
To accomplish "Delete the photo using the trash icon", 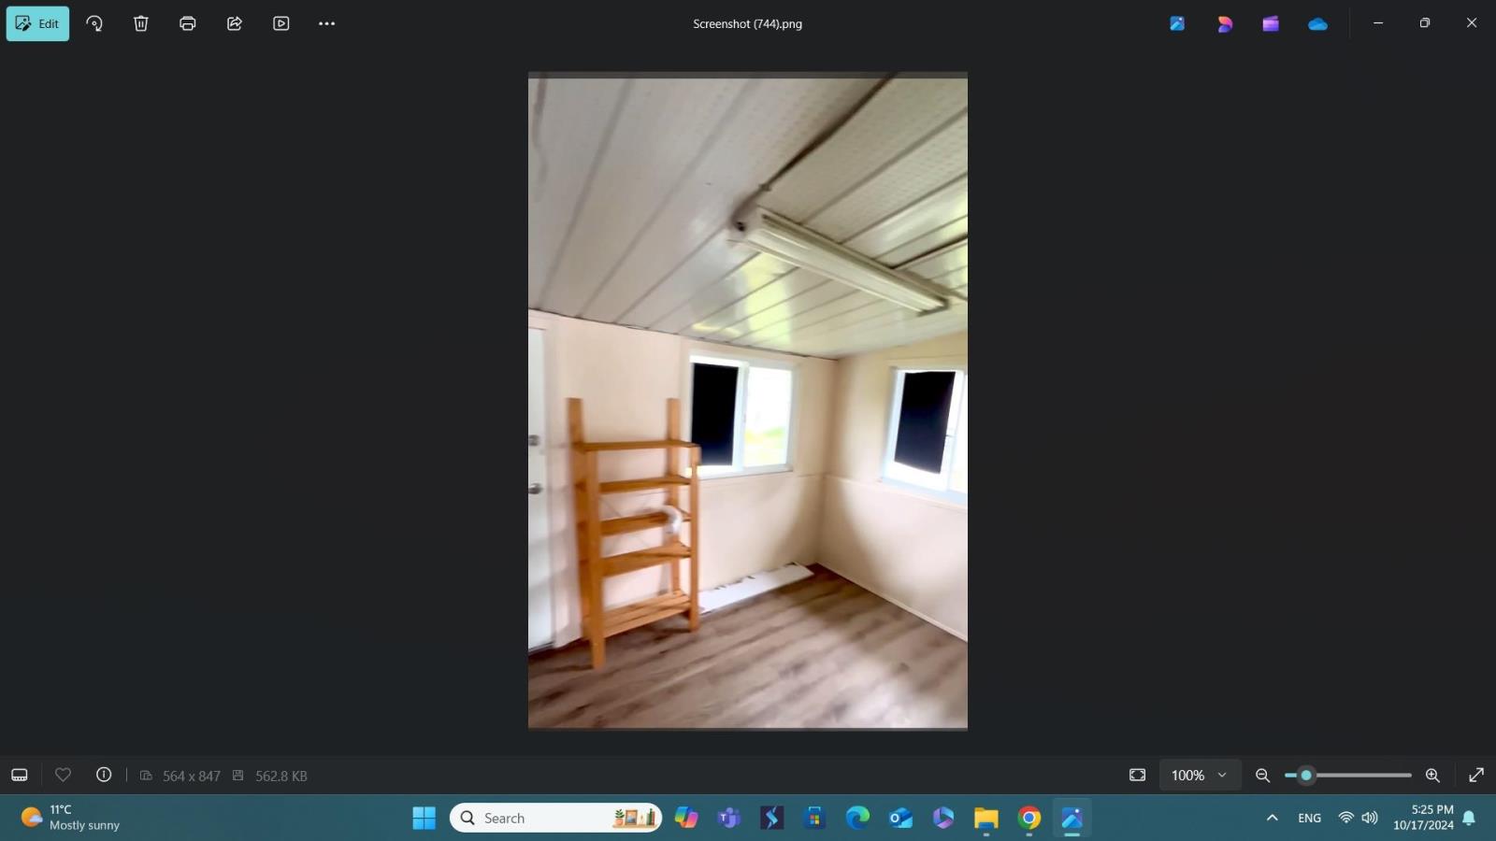I will pos(141,24).
